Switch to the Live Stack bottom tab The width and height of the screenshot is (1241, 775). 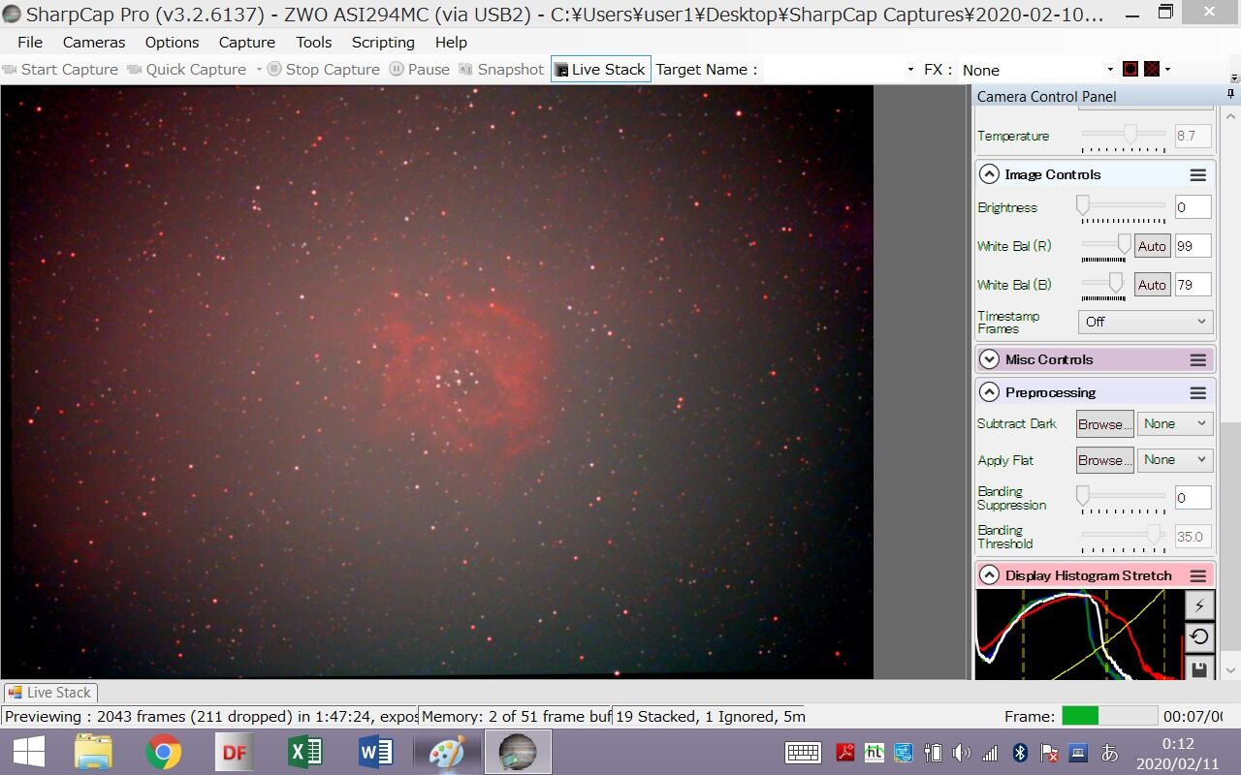[49, 693]
